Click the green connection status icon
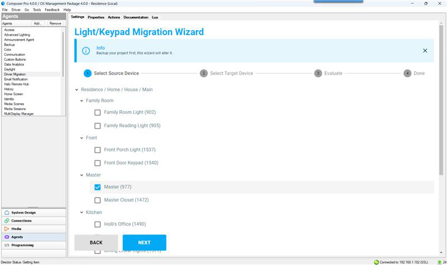Image resolution: width=447 pixels, height=265 pixels. point(376,262)
